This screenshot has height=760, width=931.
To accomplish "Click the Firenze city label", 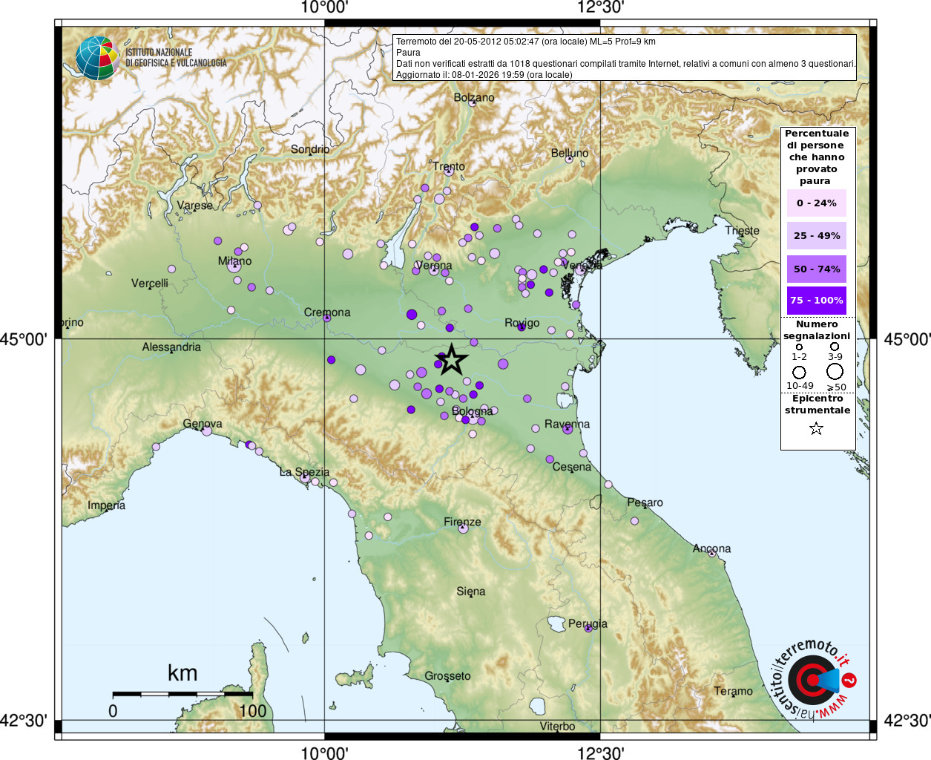I will (462, 522).
